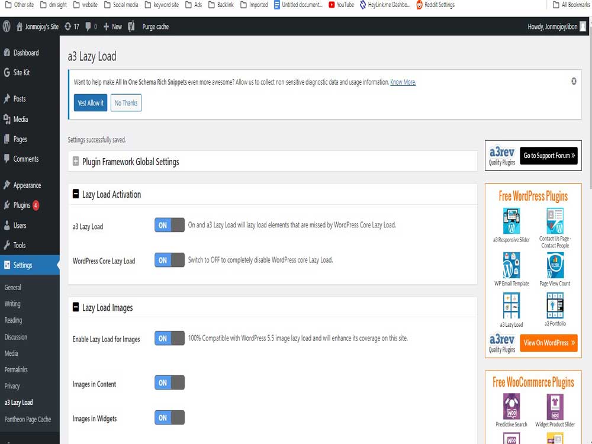Open the Untitled document bookmark
Image resolution: width=592 pixels, height=444 pixels.
[298, 5]
